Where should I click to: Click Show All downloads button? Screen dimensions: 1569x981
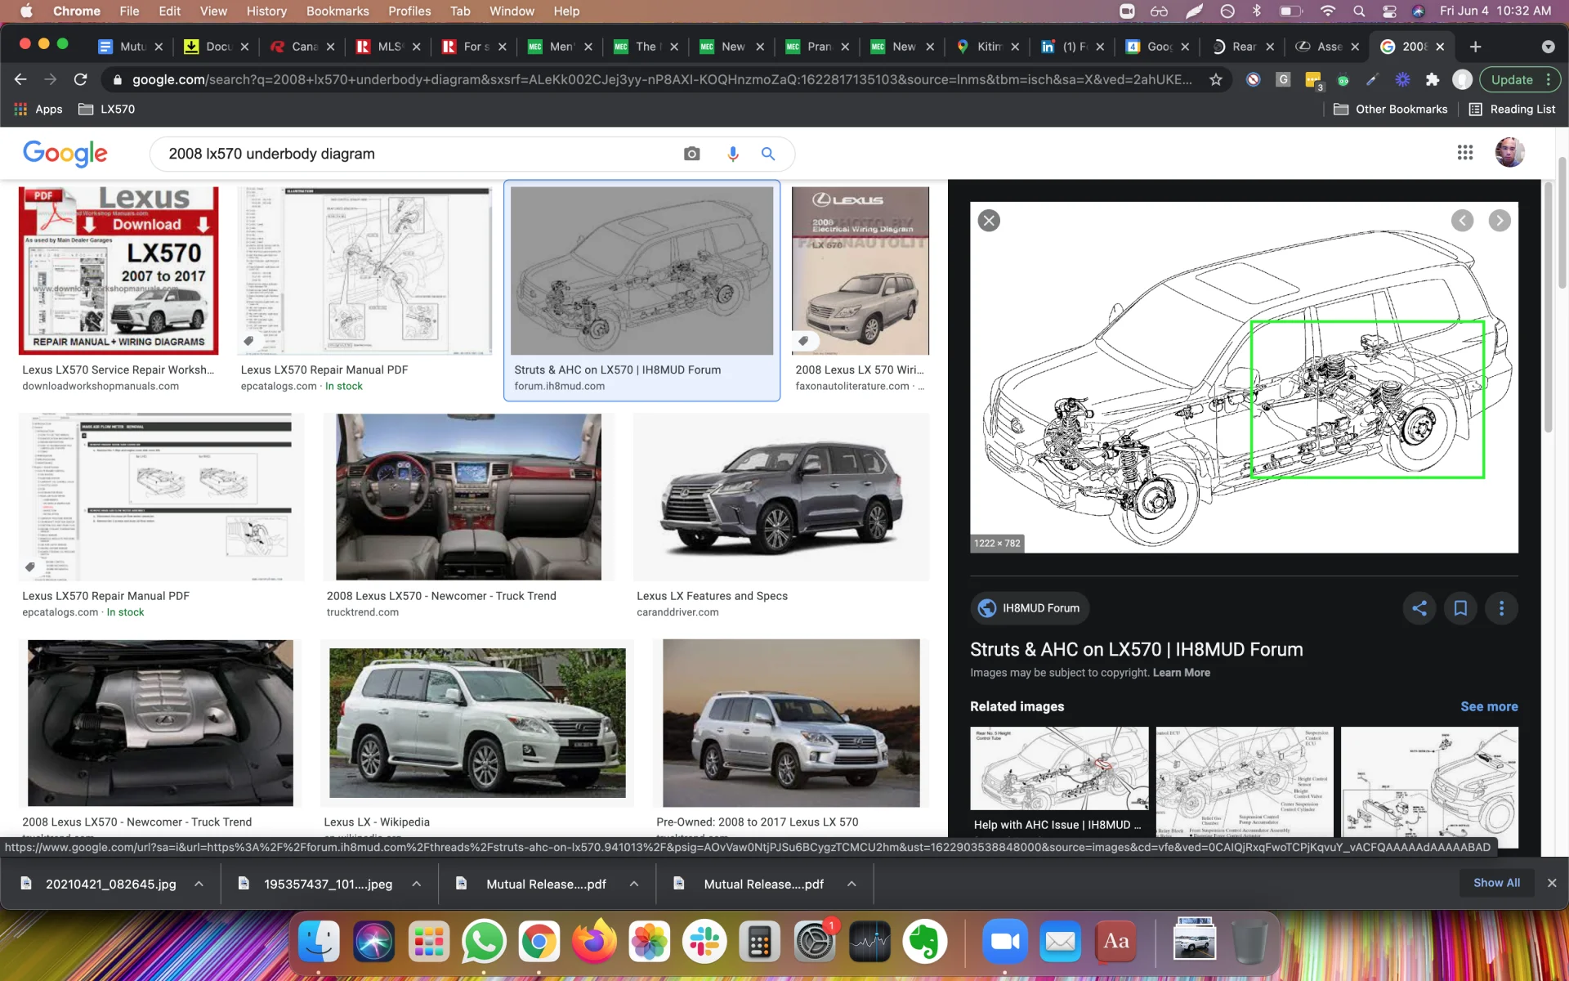click(1496, 883)
